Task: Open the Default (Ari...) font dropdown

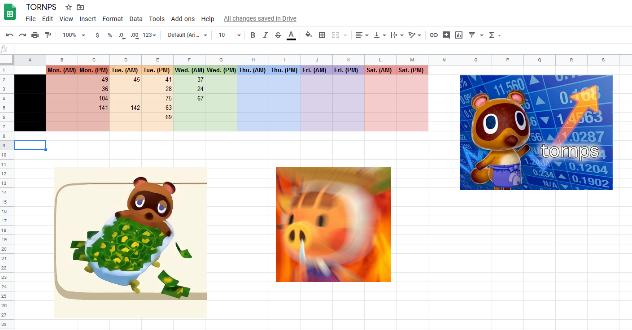Action: (187, 35)
